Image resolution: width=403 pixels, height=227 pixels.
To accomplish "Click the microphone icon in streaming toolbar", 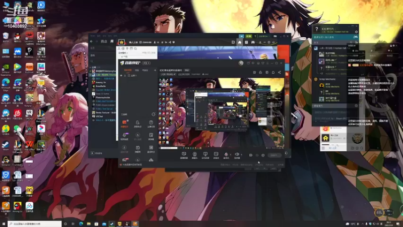I will coord(226,154).
